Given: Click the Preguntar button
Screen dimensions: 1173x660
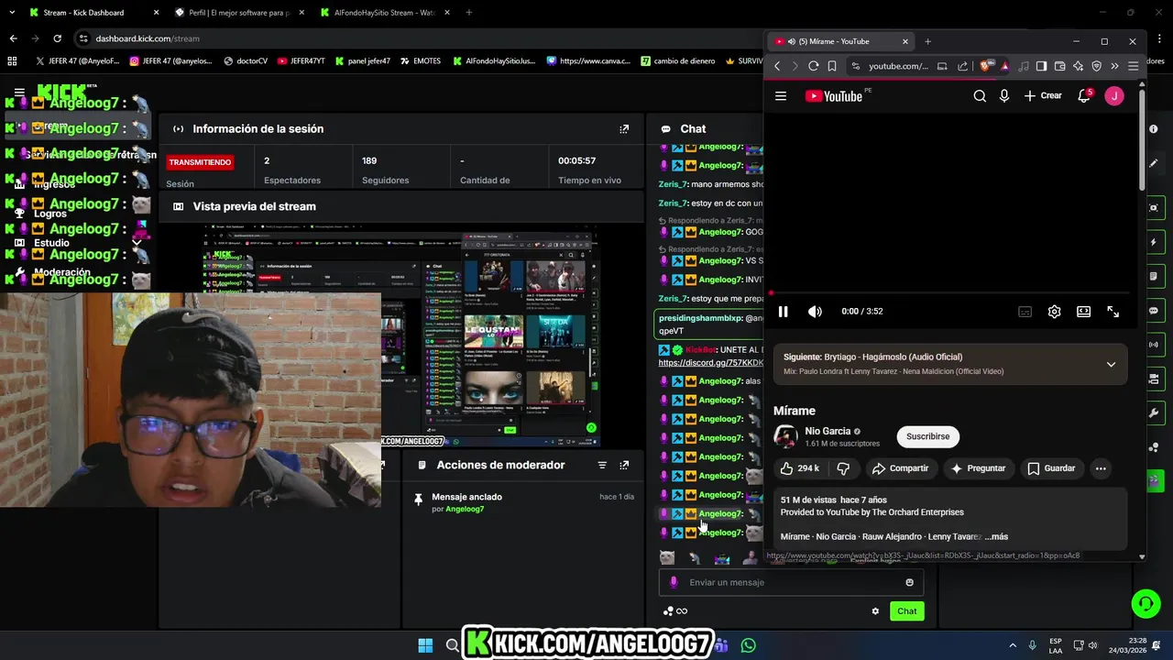Looking at the screenshot, I should pyautogui.click(x=978, y=468).
